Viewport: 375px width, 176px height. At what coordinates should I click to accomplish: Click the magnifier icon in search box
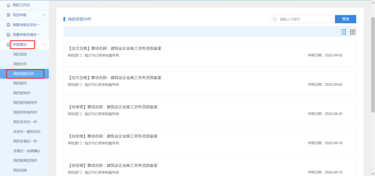point(275,19)
